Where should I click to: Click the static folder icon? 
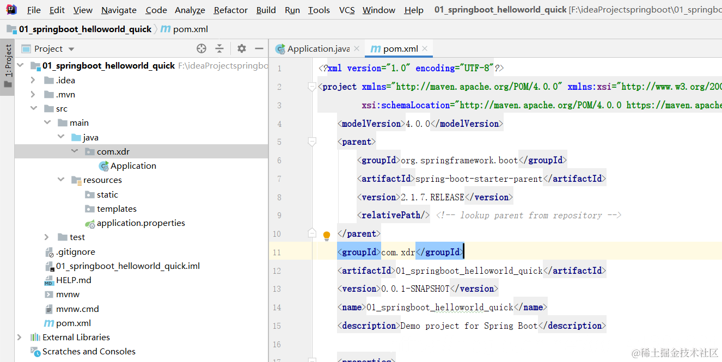[90, 195]
